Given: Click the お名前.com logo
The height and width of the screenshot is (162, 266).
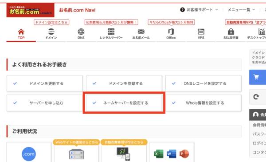Looking at the screenshot, I should click(30, 10).
